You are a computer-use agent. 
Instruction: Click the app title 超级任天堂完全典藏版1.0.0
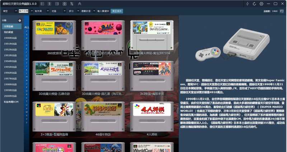19,4
